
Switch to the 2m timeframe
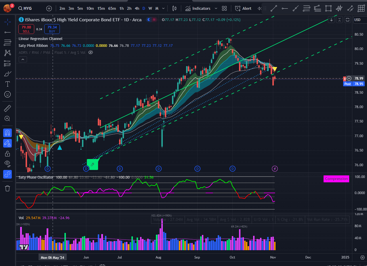(62, 8)
